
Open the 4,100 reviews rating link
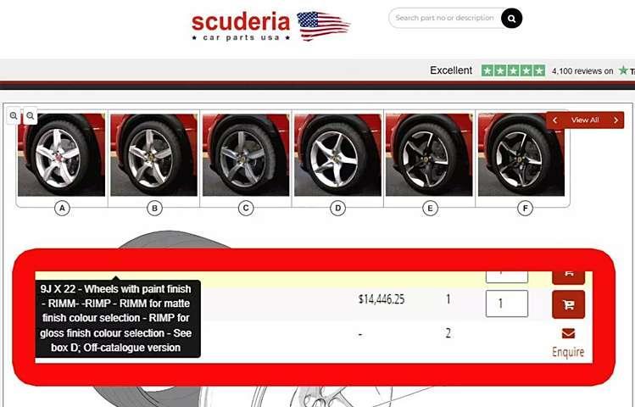tap(582, 71)
